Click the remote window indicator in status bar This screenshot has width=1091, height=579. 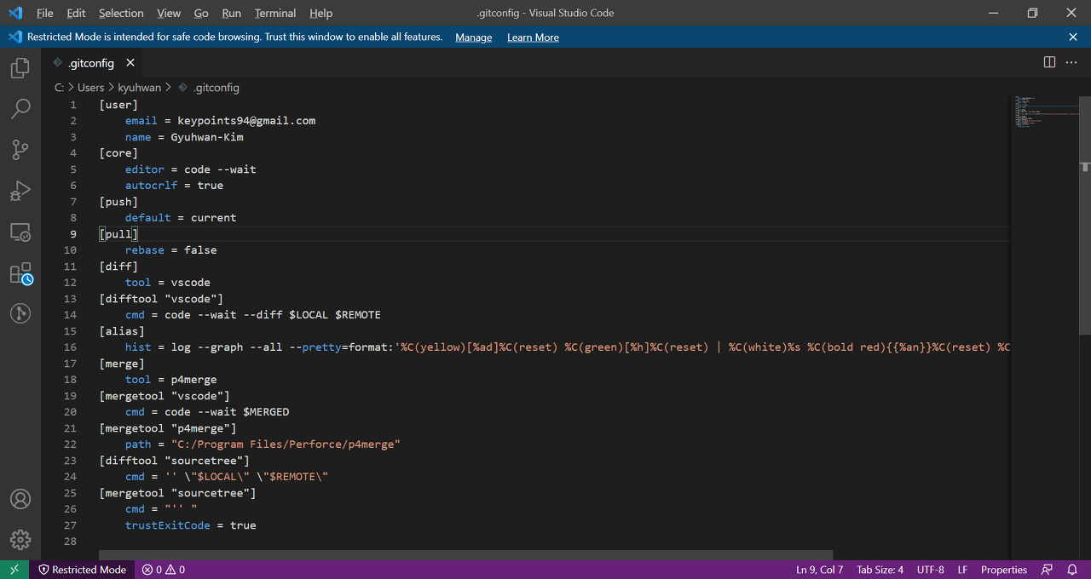click(14, 570)
